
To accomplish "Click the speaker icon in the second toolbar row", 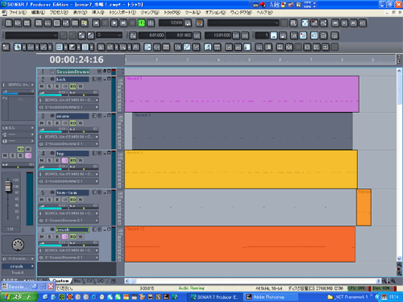I will coord(314,35).
